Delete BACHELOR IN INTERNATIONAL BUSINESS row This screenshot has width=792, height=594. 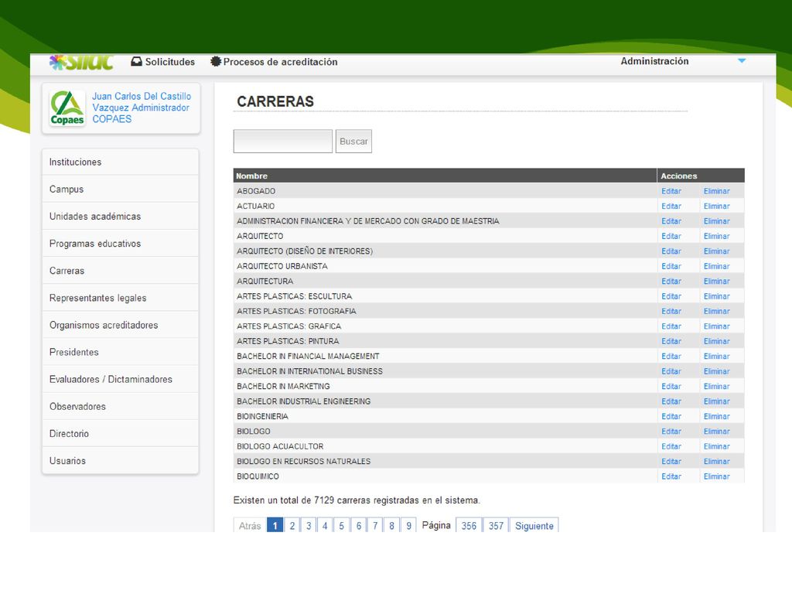717,371
